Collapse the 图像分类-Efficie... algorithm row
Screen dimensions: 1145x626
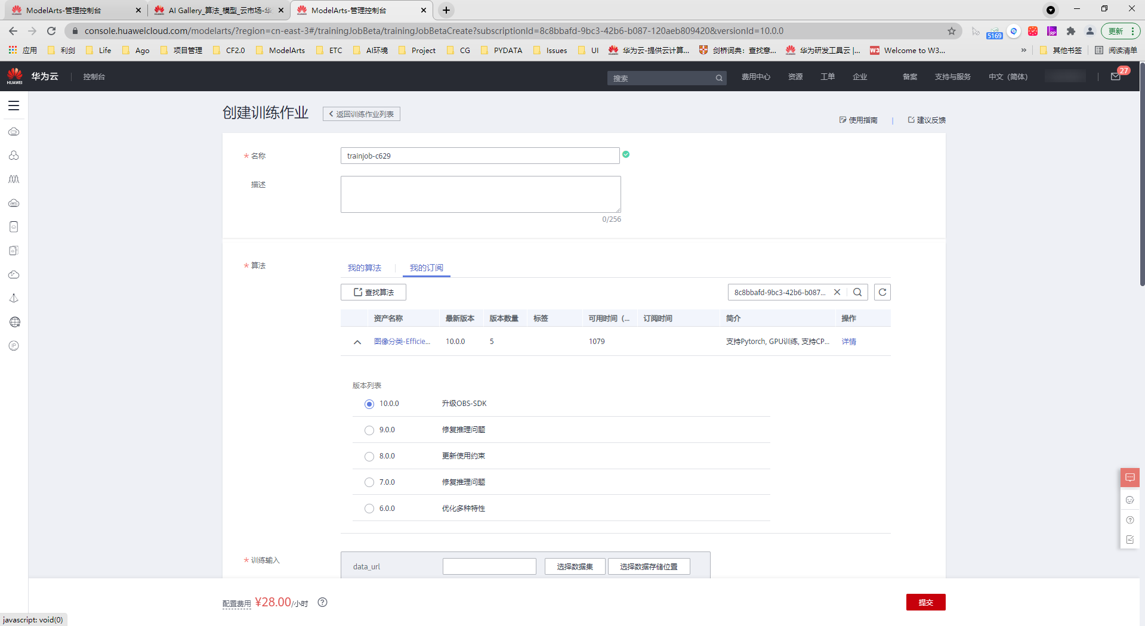(357, 342)
